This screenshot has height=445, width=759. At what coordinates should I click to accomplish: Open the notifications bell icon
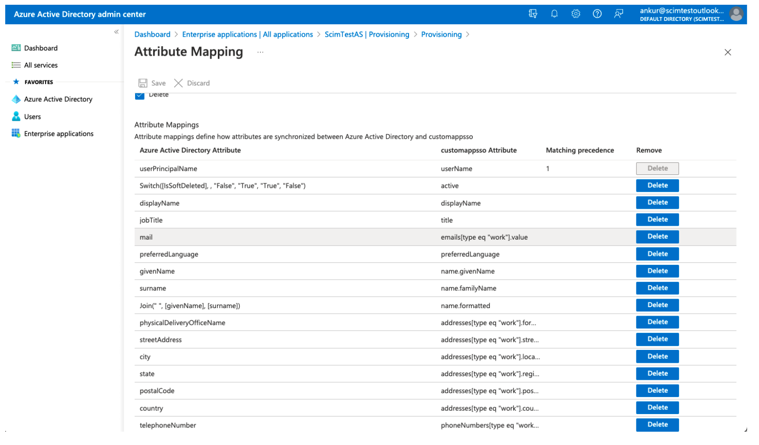(x=554, y=14)
